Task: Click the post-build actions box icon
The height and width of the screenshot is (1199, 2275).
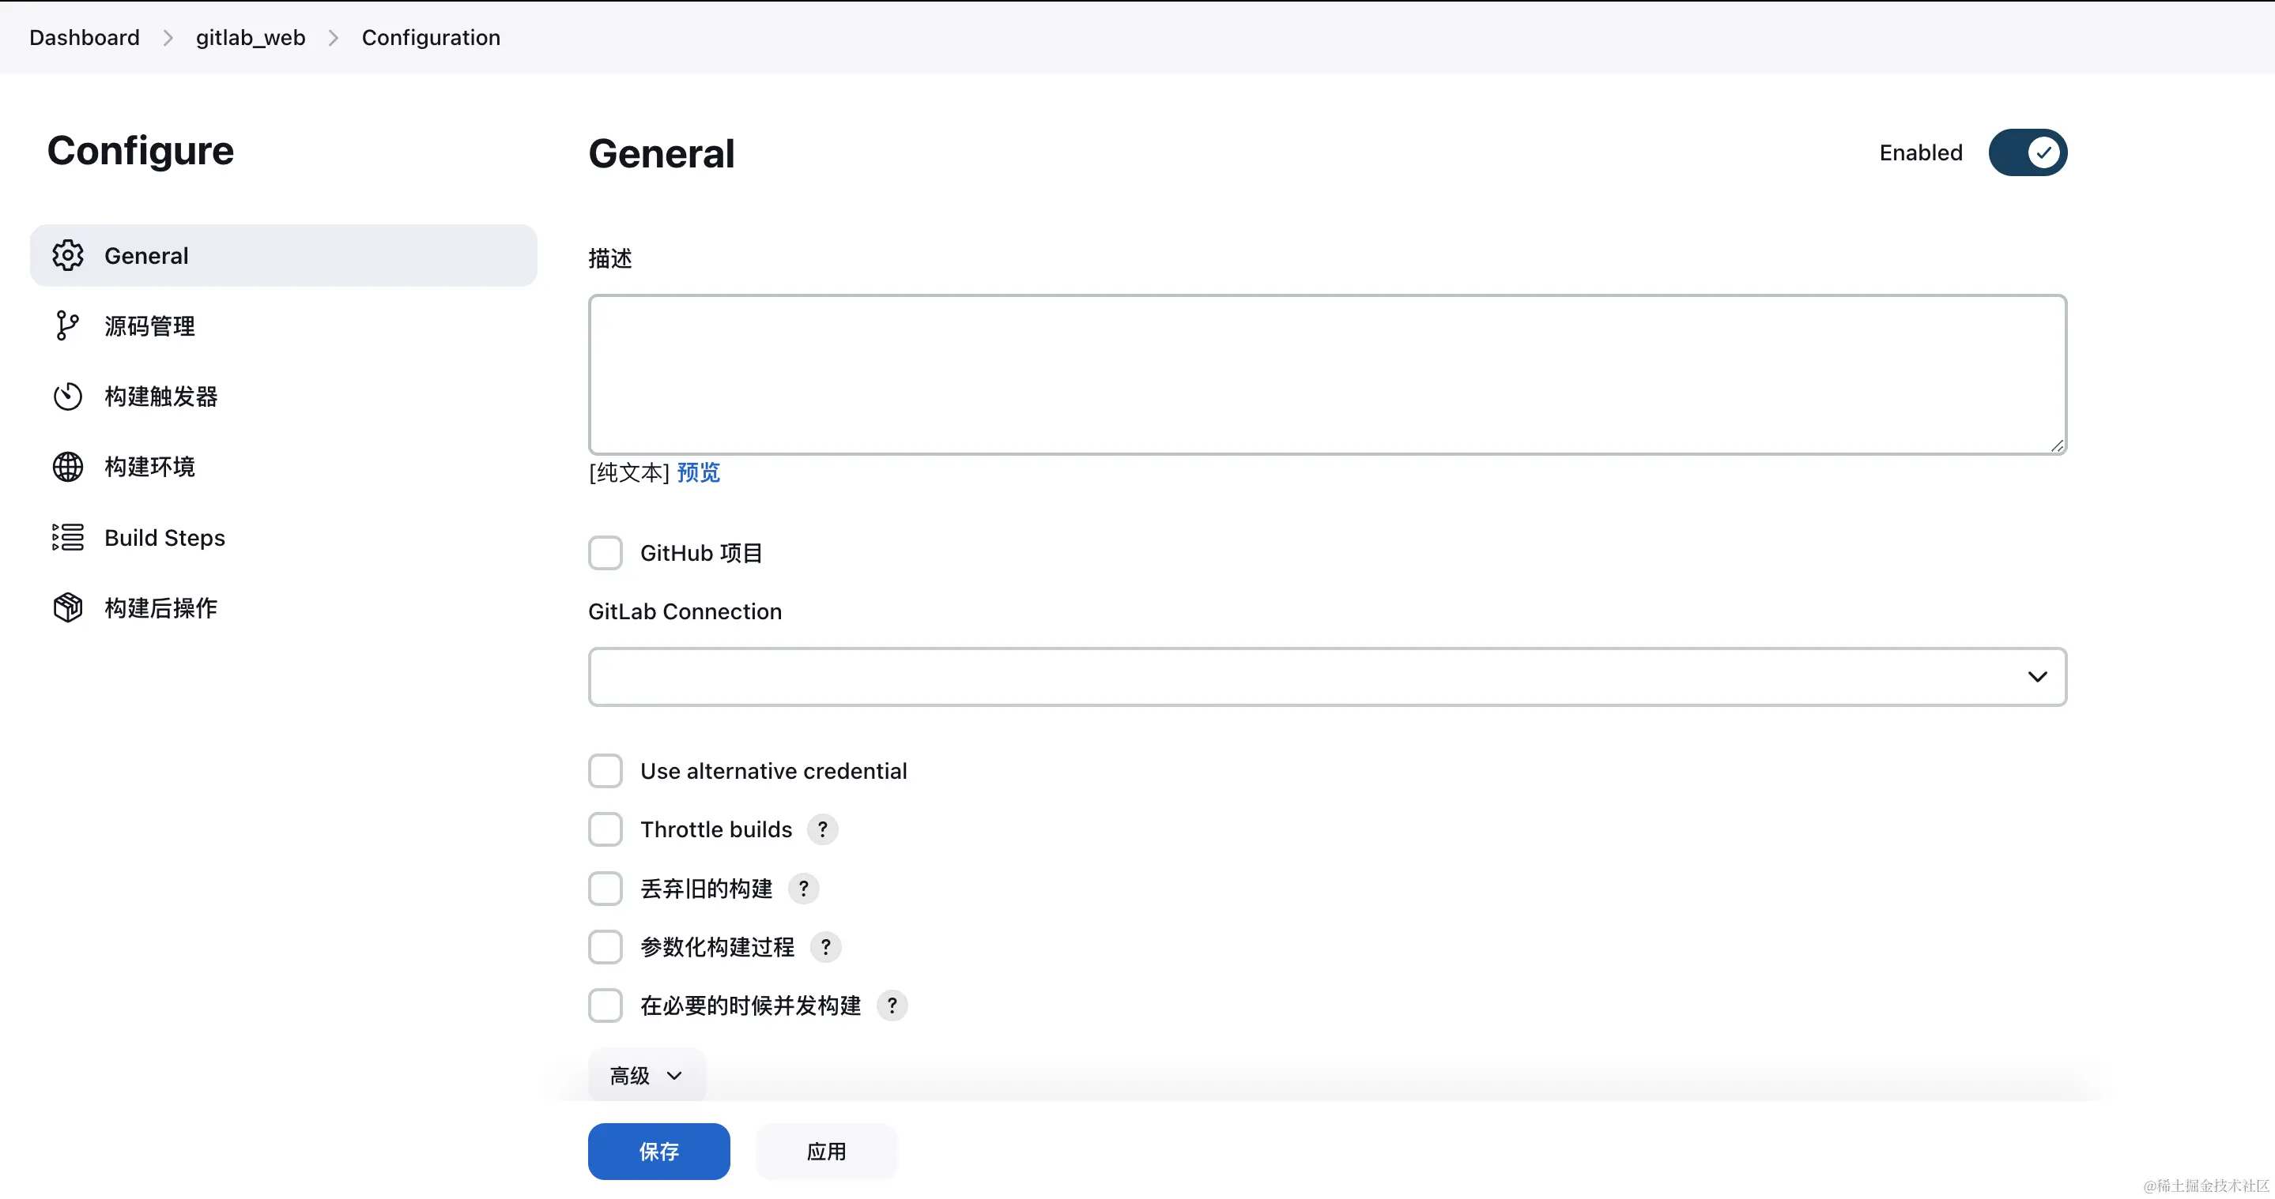Action: coord(67,608)
